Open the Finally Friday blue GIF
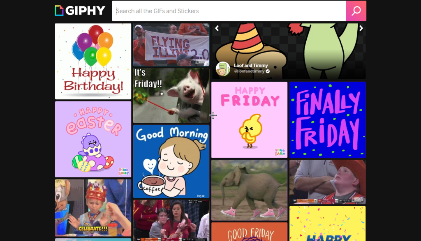The height and width of the screenshot is (241, 421). click(x=328, y=120)
